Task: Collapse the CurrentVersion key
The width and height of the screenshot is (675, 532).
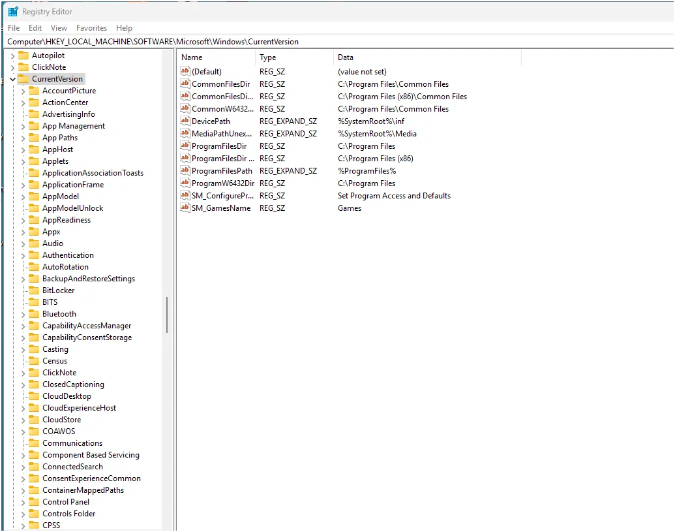Action: (12, 79)
